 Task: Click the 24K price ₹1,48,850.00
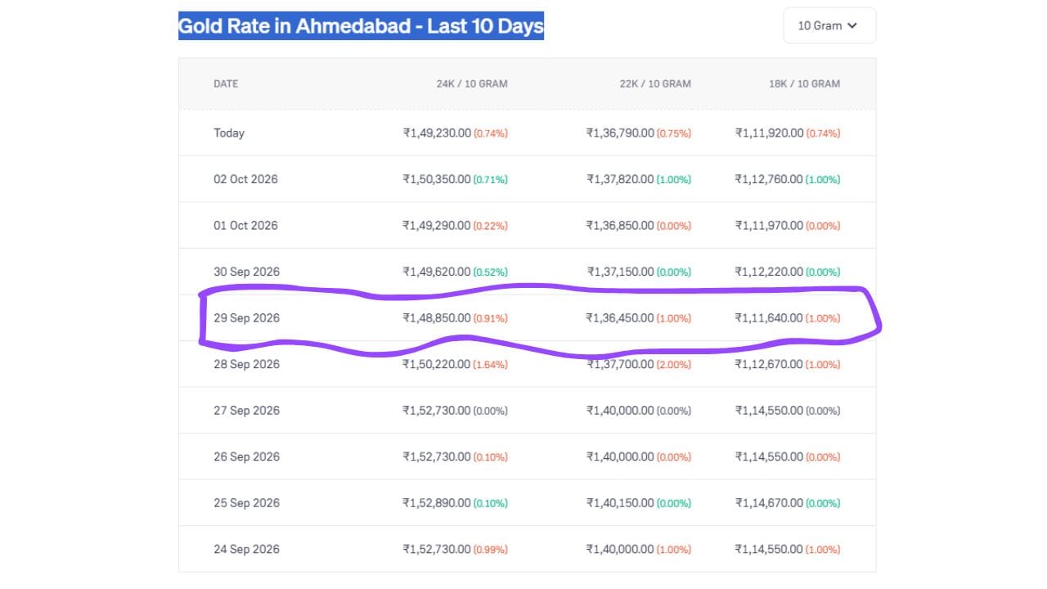coord(437,317)
